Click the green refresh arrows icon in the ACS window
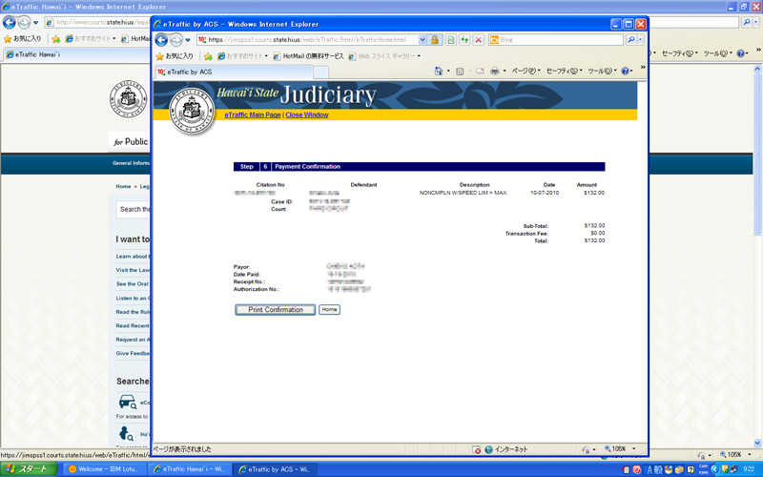763x477 pixels. tap(464, 40)
